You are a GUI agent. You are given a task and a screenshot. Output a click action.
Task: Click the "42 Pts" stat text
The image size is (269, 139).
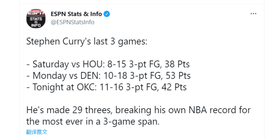tap(174, 87)
